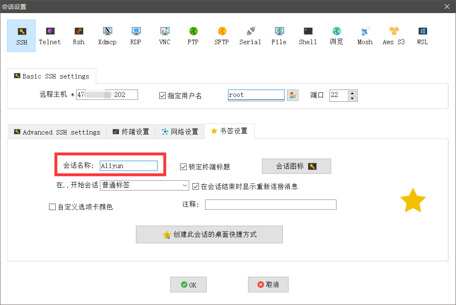Select the WSL session type icon

point(422,35)
